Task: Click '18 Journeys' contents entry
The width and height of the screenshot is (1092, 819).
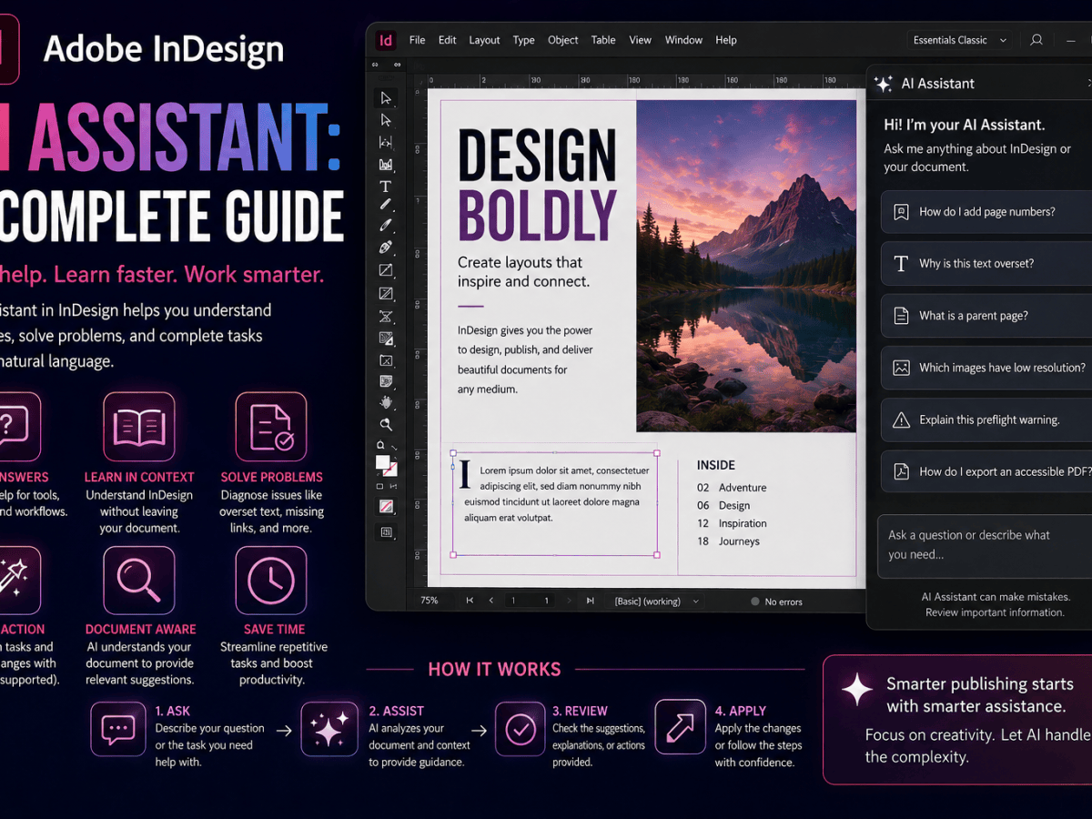Action: click(x=728, y=541)
